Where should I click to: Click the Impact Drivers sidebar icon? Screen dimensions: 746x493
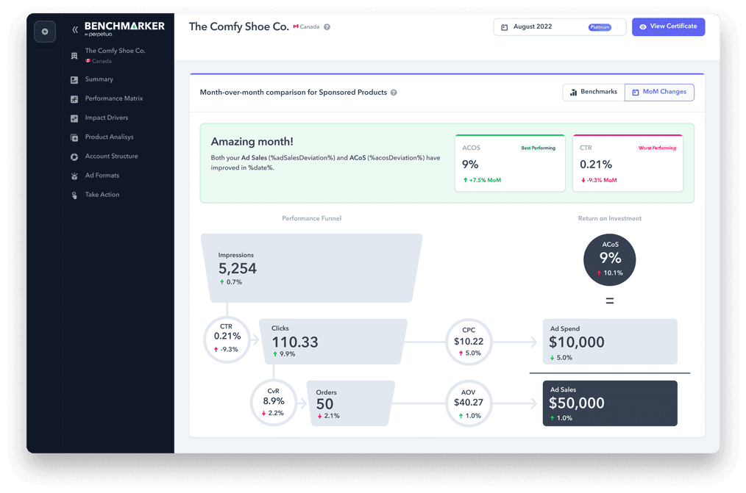[x=74, y=118]
